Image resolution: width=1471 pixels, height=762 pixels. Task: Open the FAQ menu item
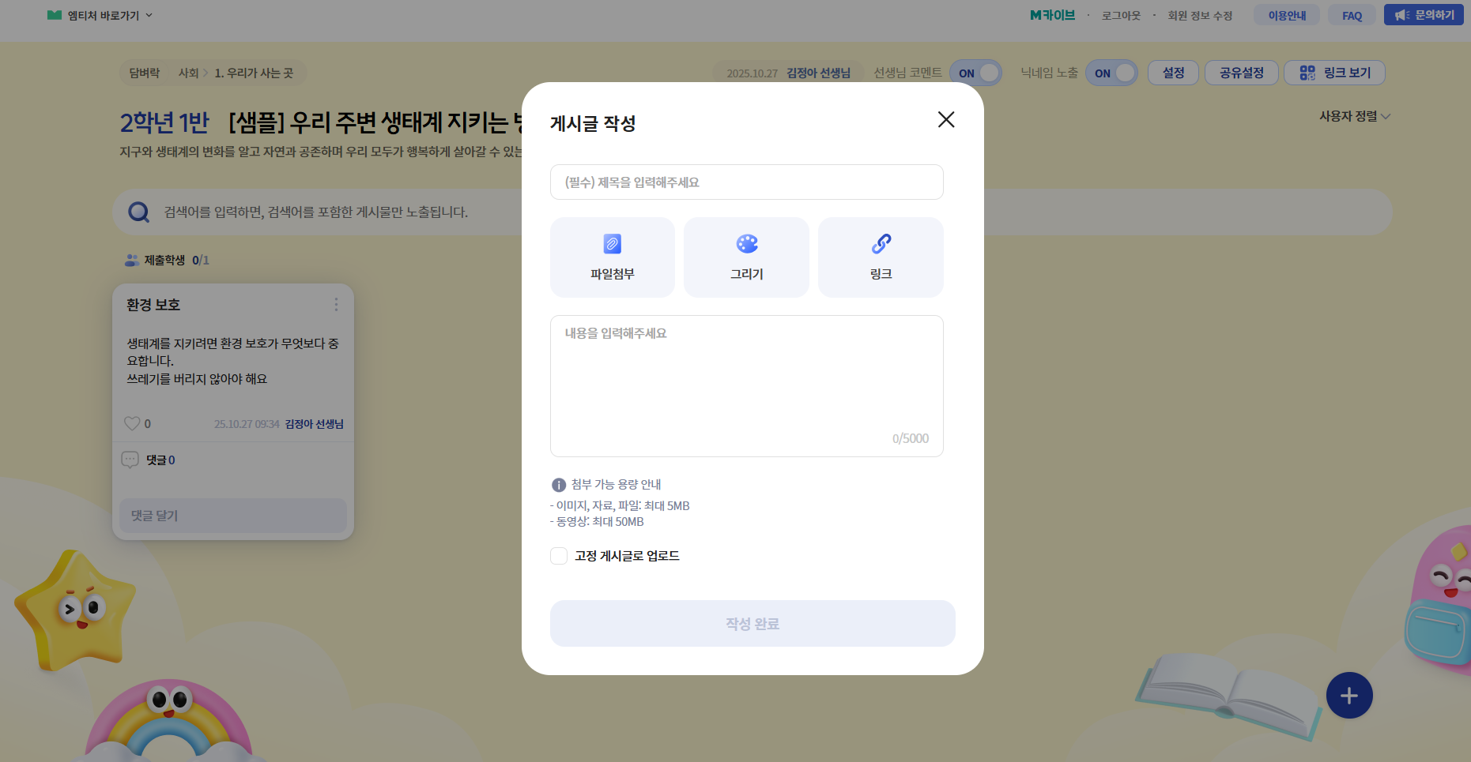click(1352, 16)
